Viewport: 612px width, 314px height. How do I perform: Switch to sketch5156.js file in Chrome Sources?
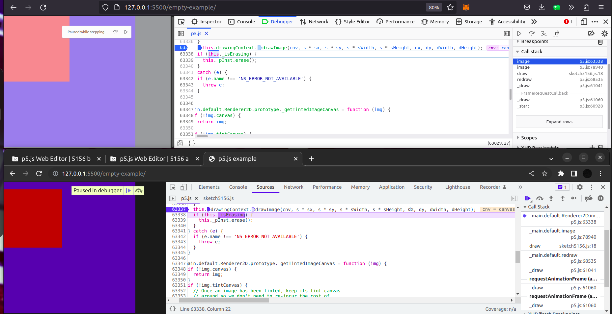(x=218, y=198)
